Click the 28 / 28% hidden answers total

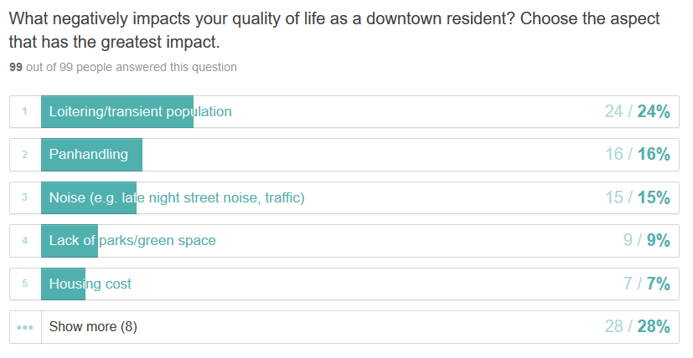[638, 327]
